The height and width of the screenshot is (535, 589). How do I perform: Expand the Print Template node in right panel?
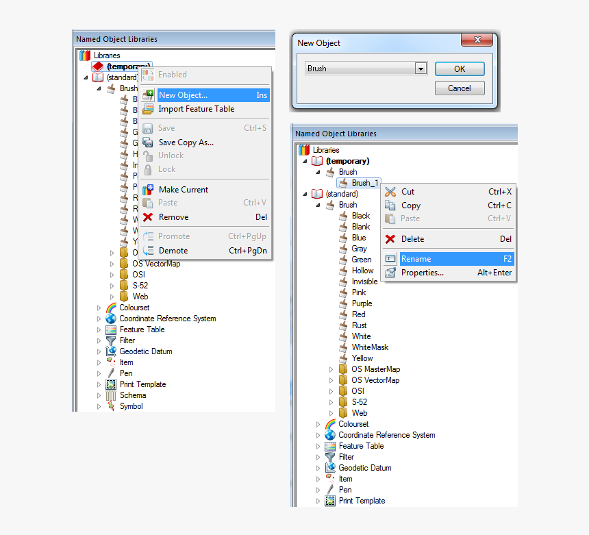point(318,501)
